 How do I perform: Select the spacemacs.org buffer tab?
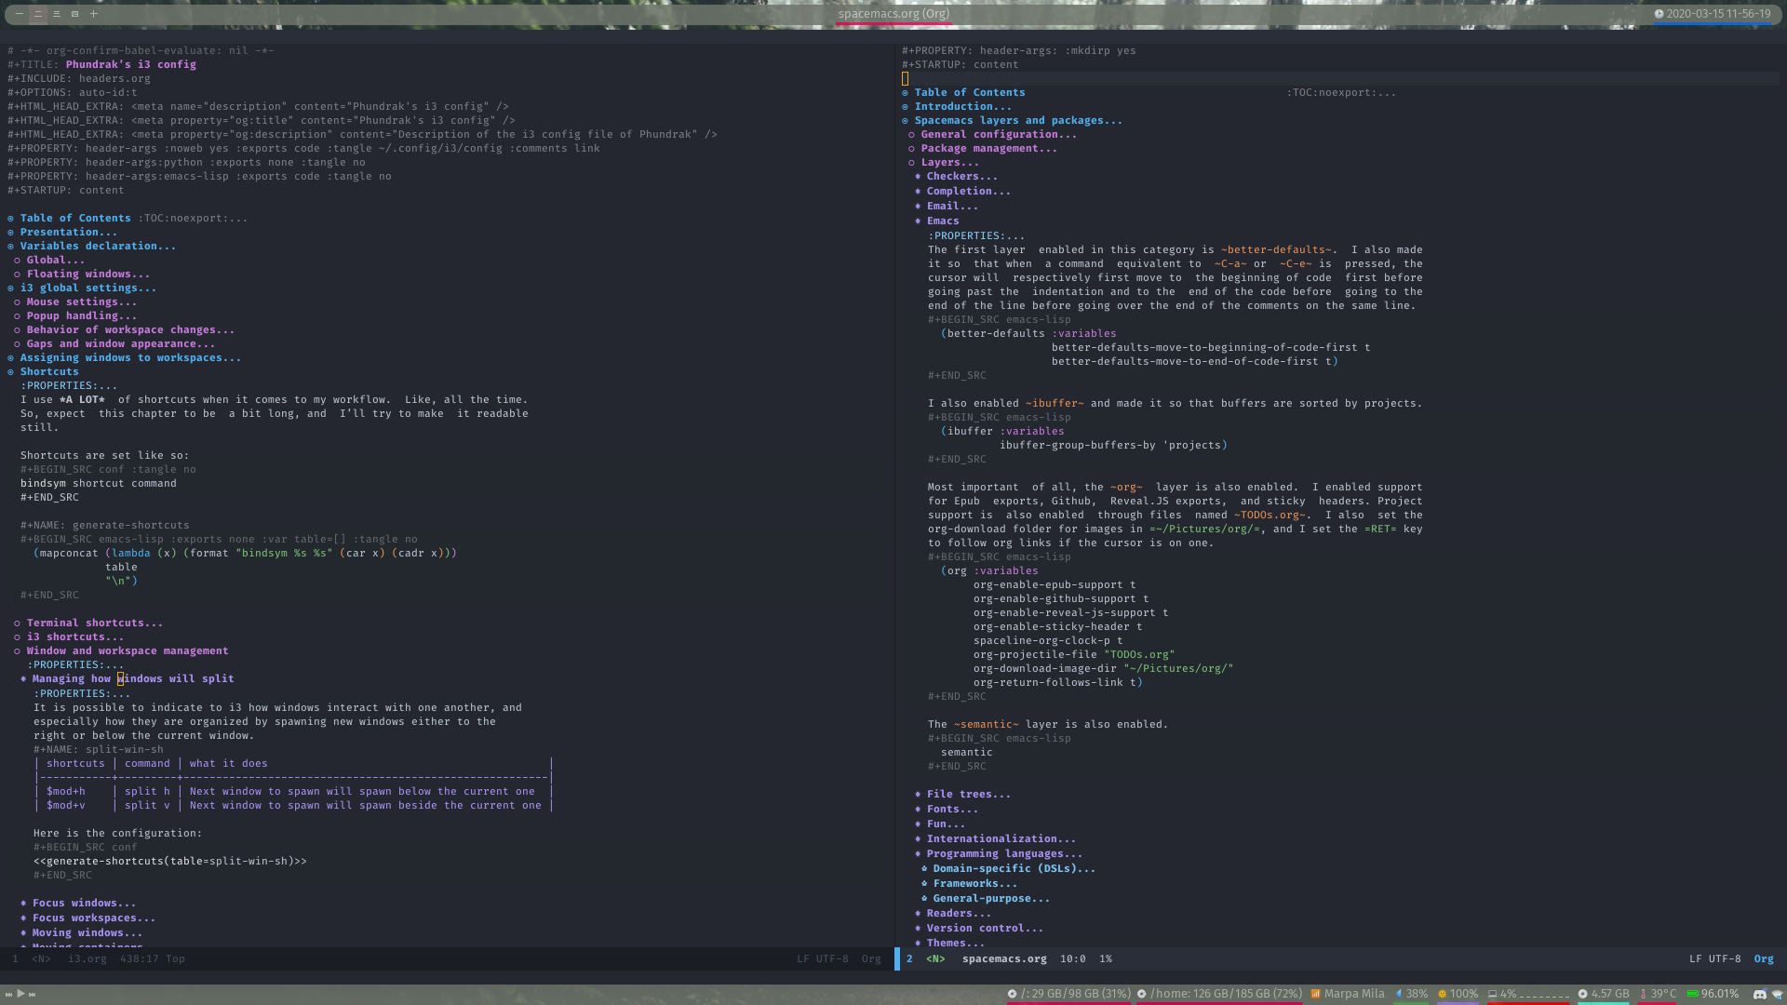(x=893, y=12)
